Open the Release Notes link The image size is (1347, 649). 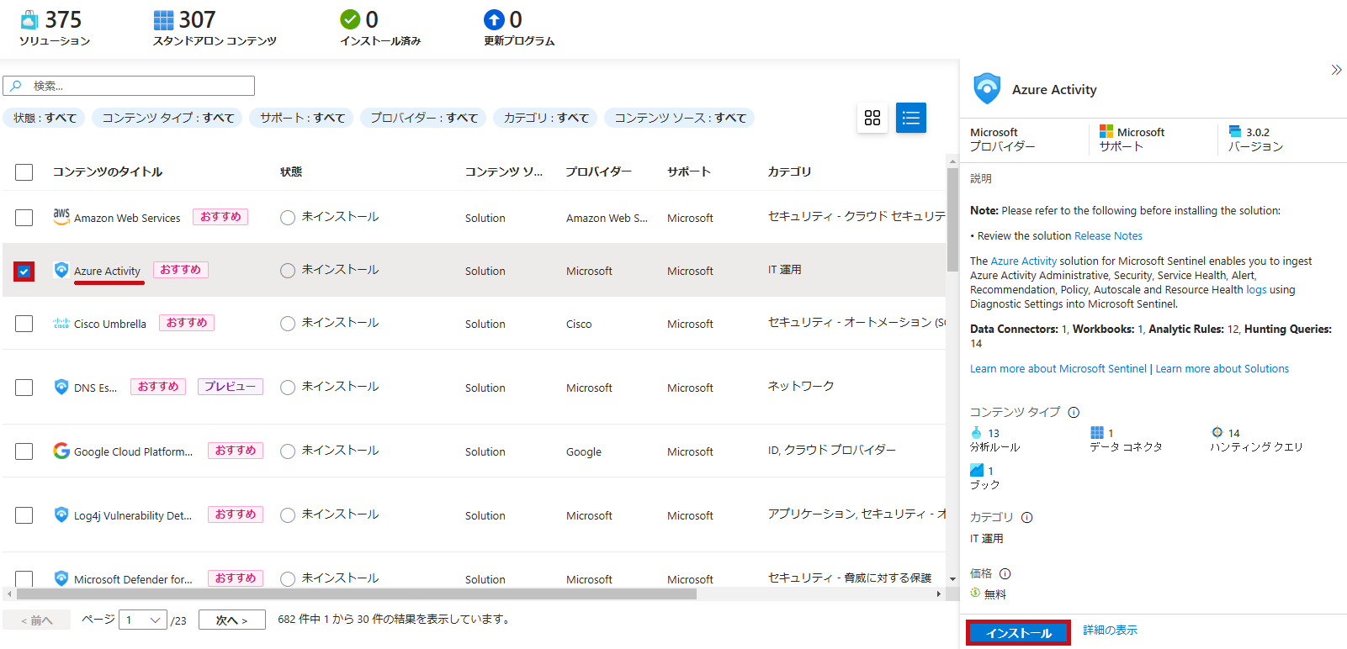point(1108,236)
